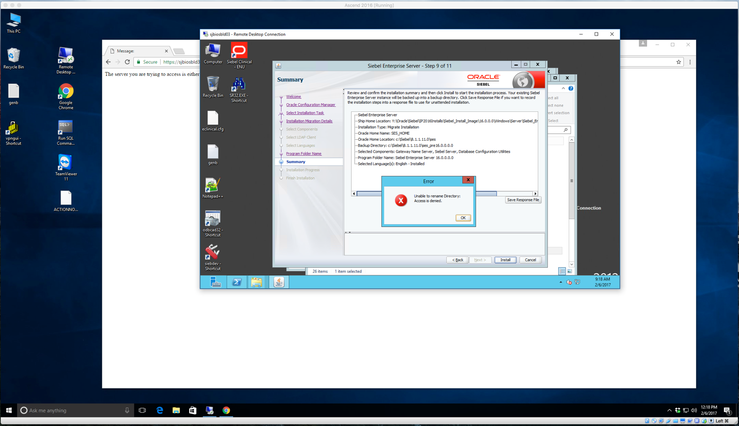Viewport: 739px width, 426px height.
Task: Open siebdev shortcut on remote desktop
Action: coord(213,257)
